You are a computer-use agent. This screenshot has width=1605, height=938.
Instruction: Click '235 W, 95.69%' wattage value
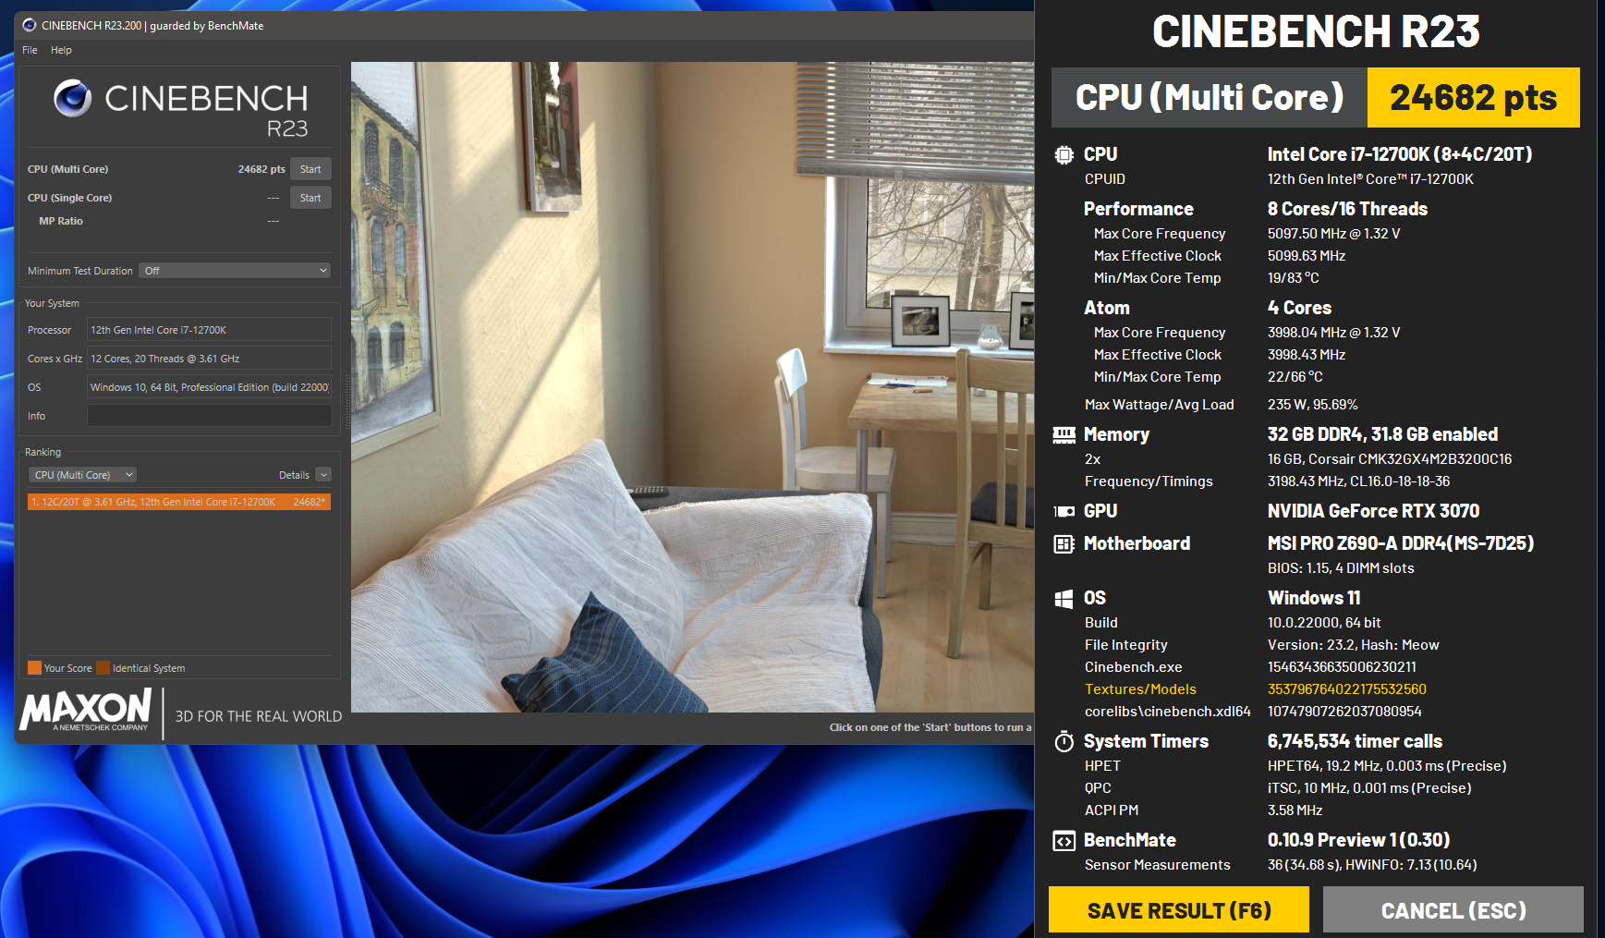tap(1313, 405)
